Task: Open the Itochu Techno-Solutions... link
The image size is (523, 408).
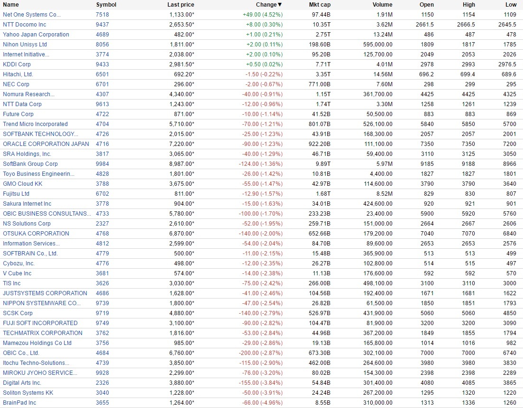Action: coord(36,363)
